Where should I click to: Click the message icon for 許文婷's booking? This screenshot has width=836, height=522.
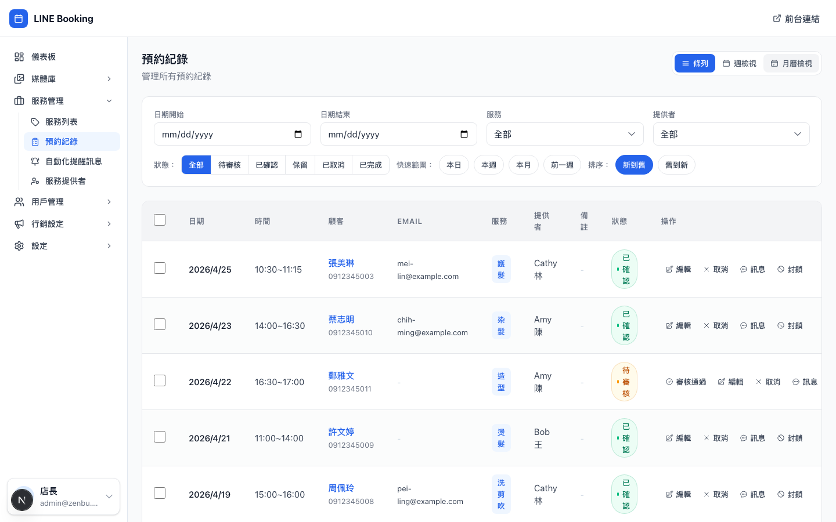pos(744,438)
